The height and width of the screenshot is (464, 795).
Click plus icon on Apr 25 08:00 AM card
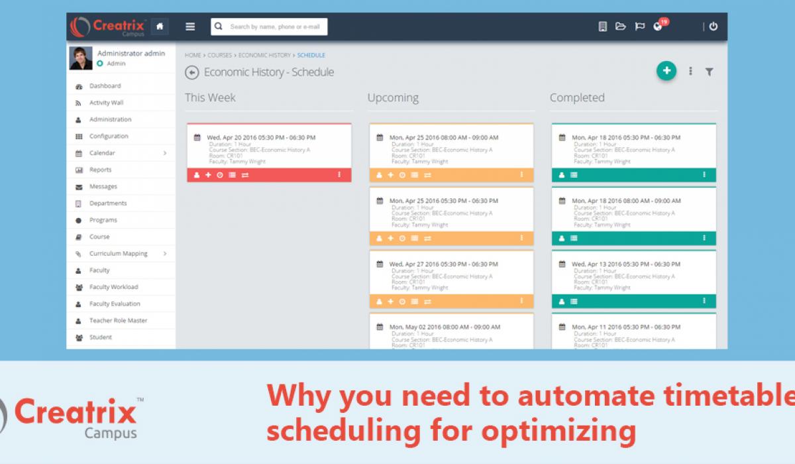[x=391, y=175]
